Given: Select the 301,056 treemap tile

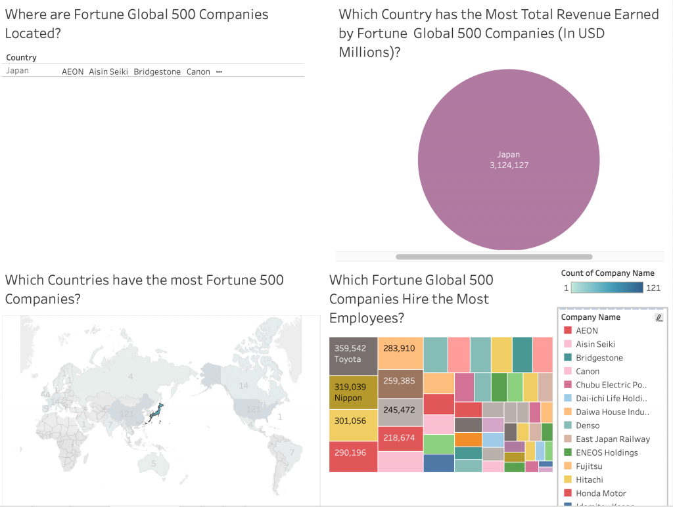Looking at the screenshot, I should point(353,425).
